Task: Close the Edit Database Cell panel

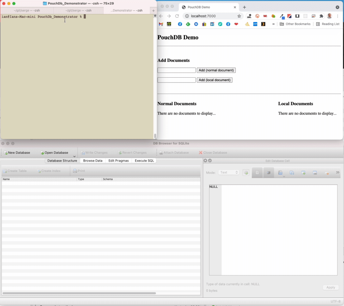Action: click(205, 161)
